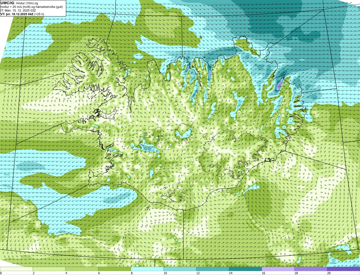360x275 pixels.
Task: Select the 'VT: þri. 16.12.2025 04Z (+25 h)' line
Action: pos(22,14)
